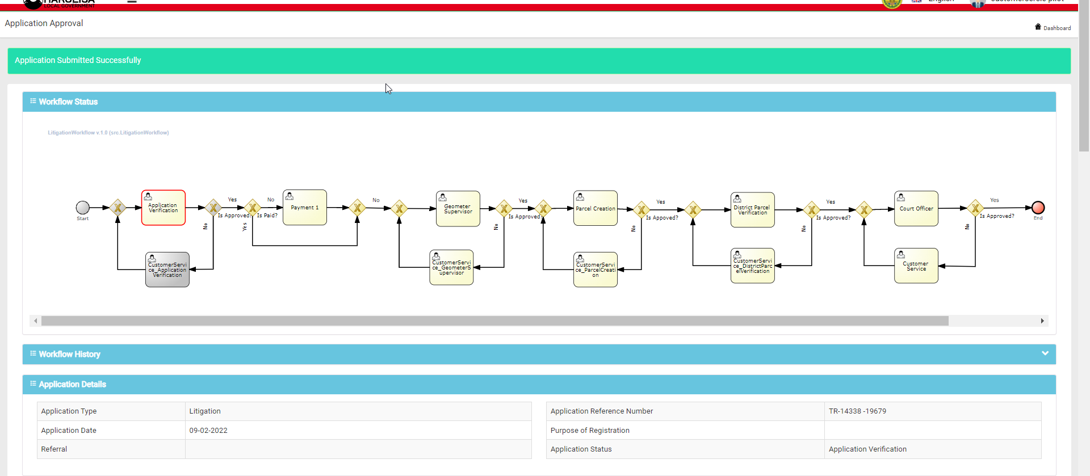Screen dimensions: 1090x476
Task: Click the Start event circle
Action: coord(83,208)
